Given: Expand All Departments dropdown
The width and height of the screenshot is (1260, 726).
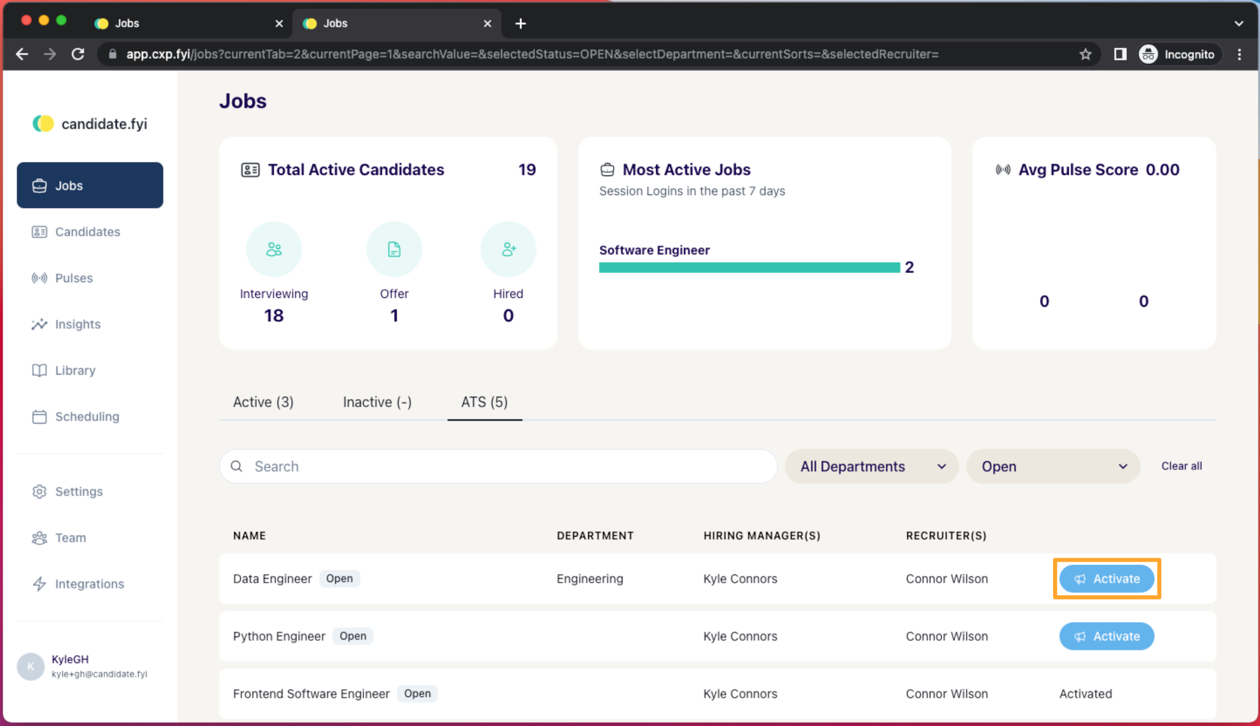Looking at the screenshot, I should 869,466.
